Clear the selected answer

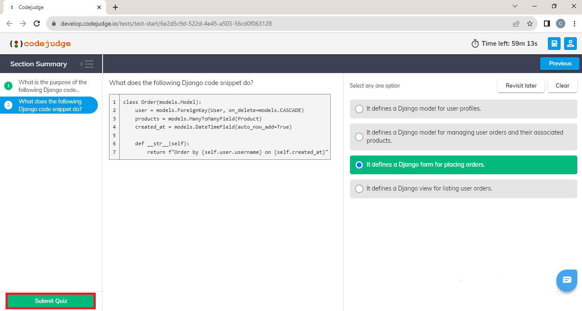tap(562, 85)
